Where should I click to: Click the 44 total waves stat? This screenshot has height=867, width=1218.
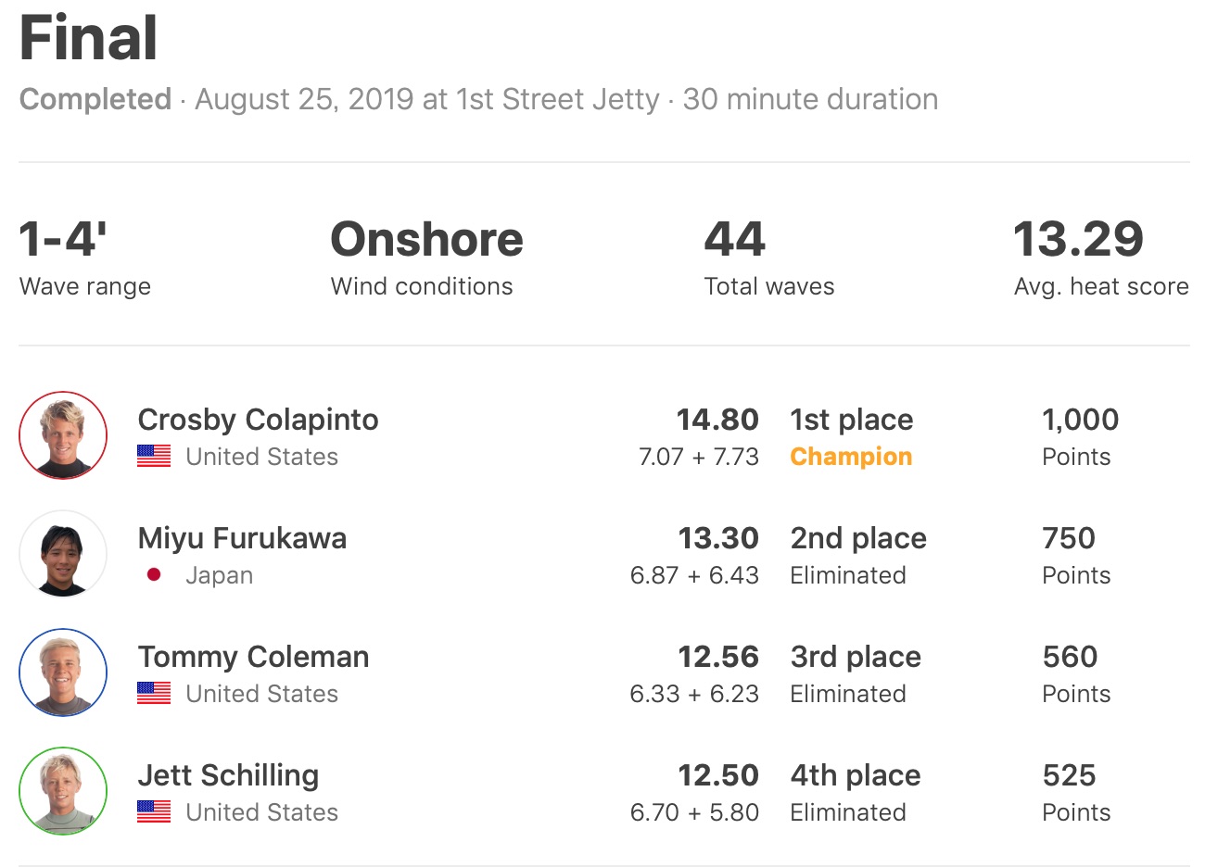tap(734, 240)
